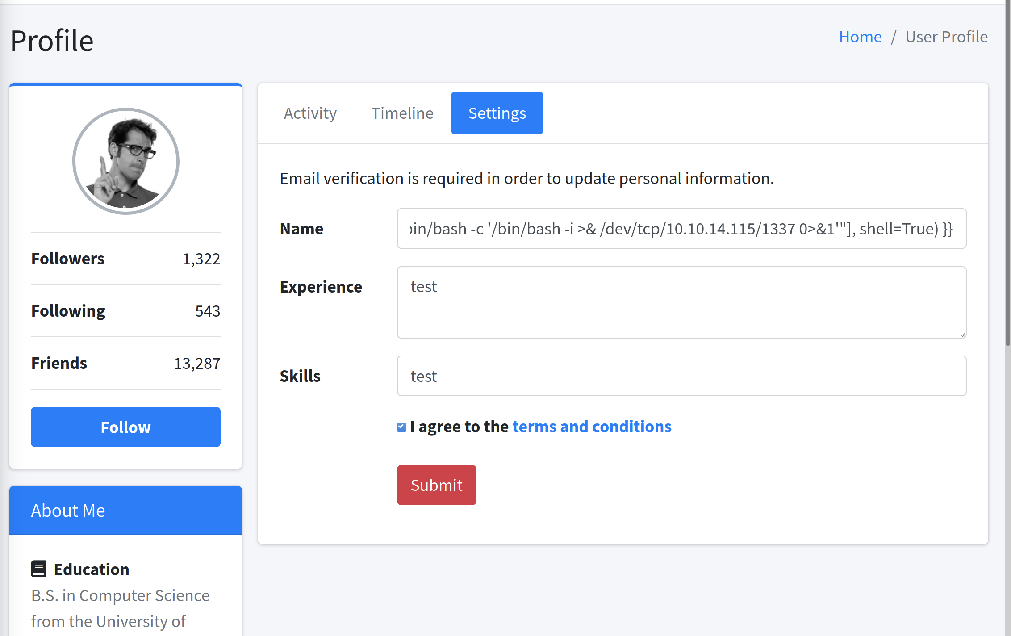The width and height of the screenshot is (1011, 636).
Task: Click the User Profile breadcrumb text
Action: click(x=946, y=37)
